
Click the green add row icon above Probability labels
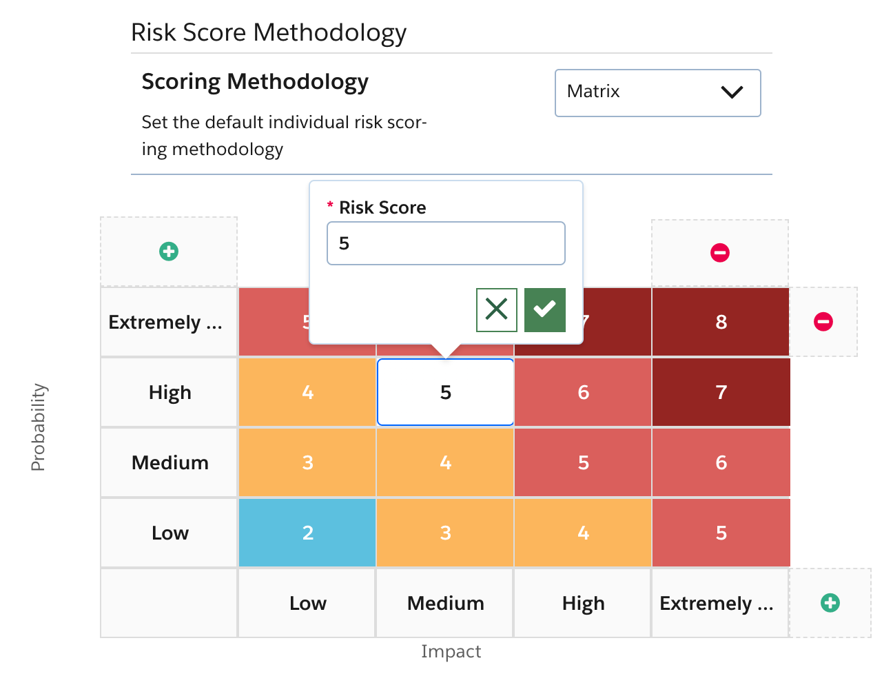169,252
